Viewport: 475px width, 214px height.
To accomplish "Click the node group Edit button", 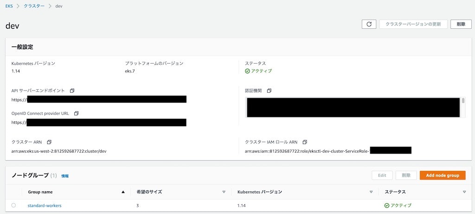I will [382, 175].
